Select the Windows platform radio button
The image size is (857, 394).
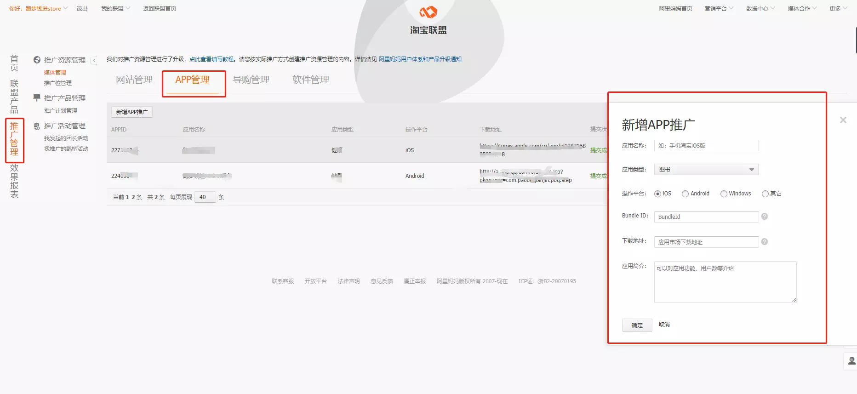click(x=724, y=194)
